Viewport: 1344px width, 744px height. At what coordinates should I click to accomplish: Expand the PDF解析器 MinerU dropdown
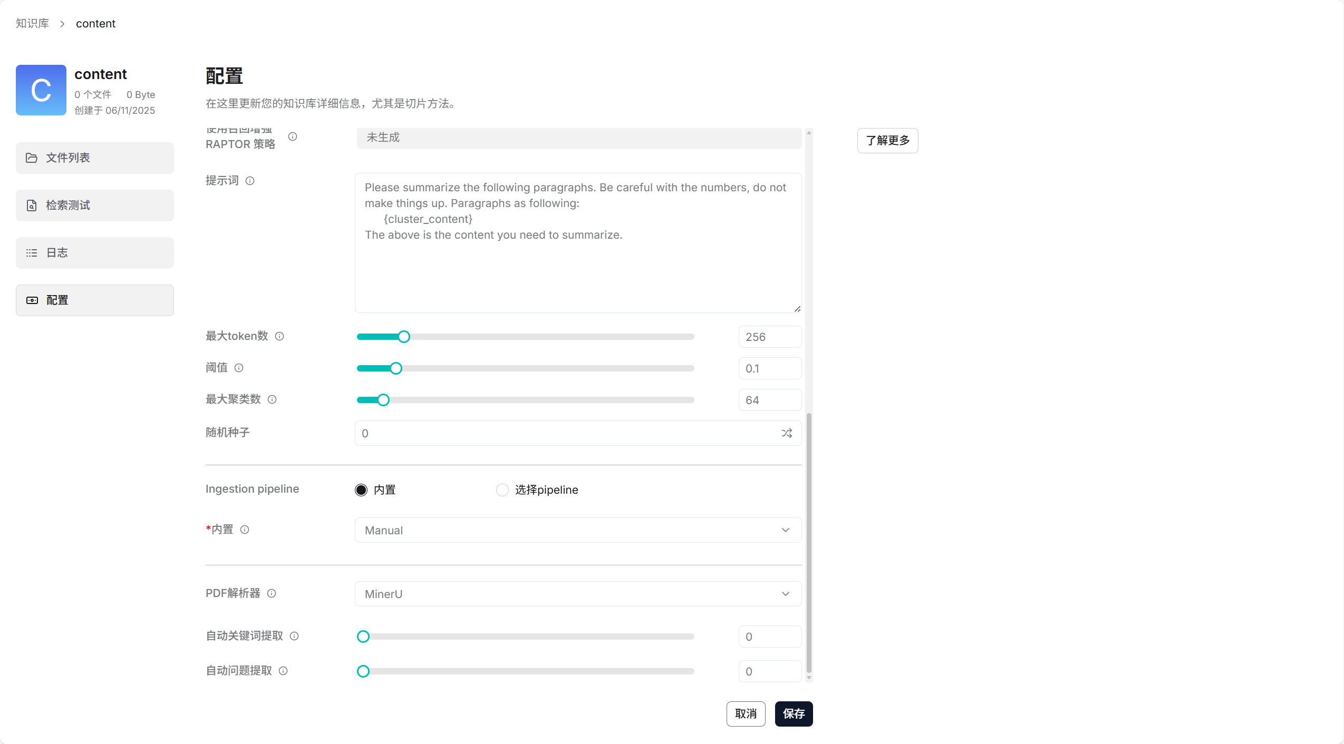pyautogui.click(x=578, y=594)
